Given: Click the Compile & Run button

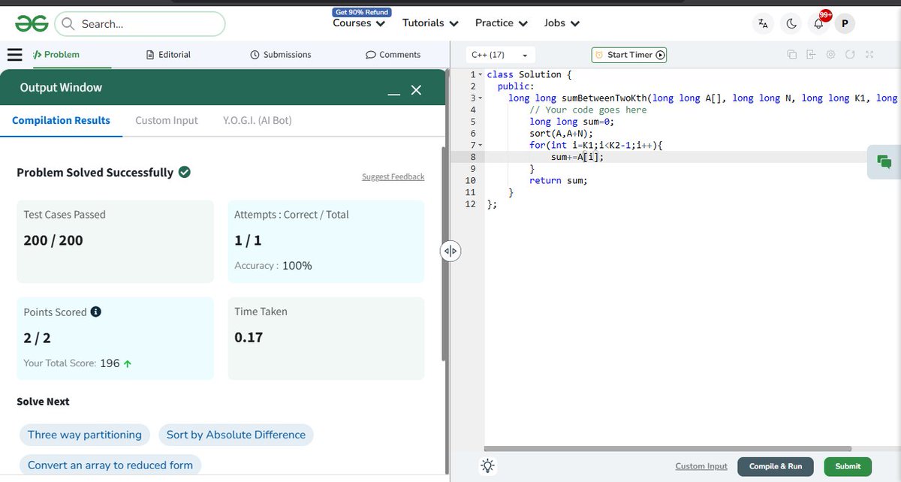Looking at the screenshot, I should click(x=776, y=466).
